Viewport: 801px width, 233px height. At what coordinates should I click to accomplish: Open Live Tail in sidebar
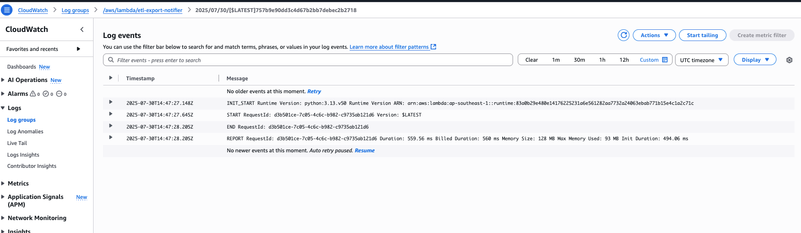[x=17, y=143]
